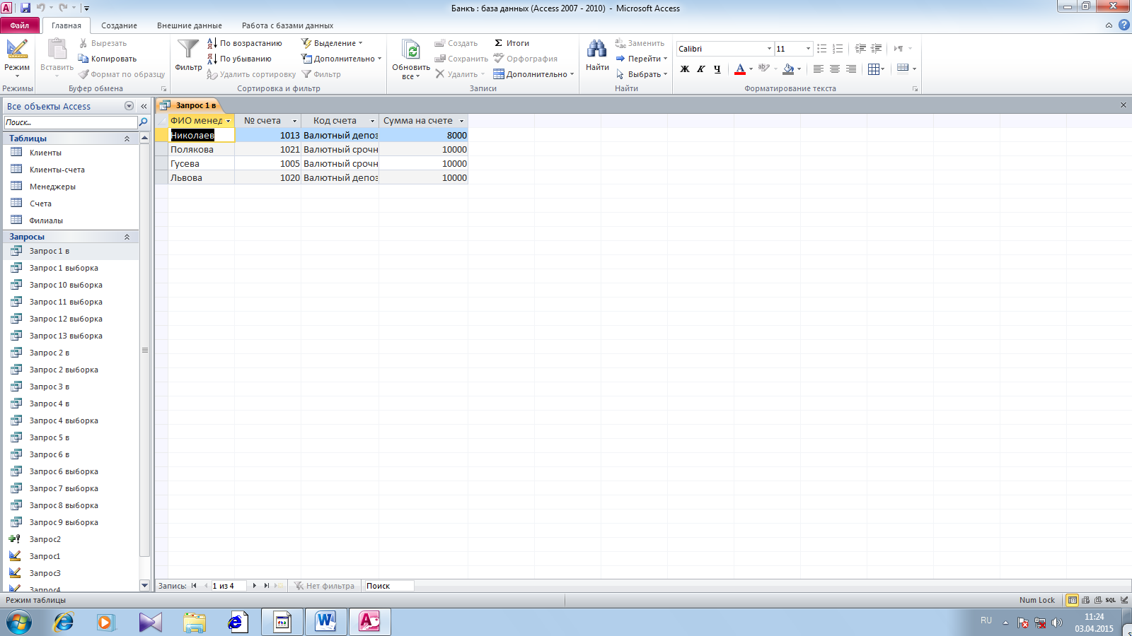Open the Выделение dropdown
Viewport: 1132px width, 636px height.
(333, 43)
